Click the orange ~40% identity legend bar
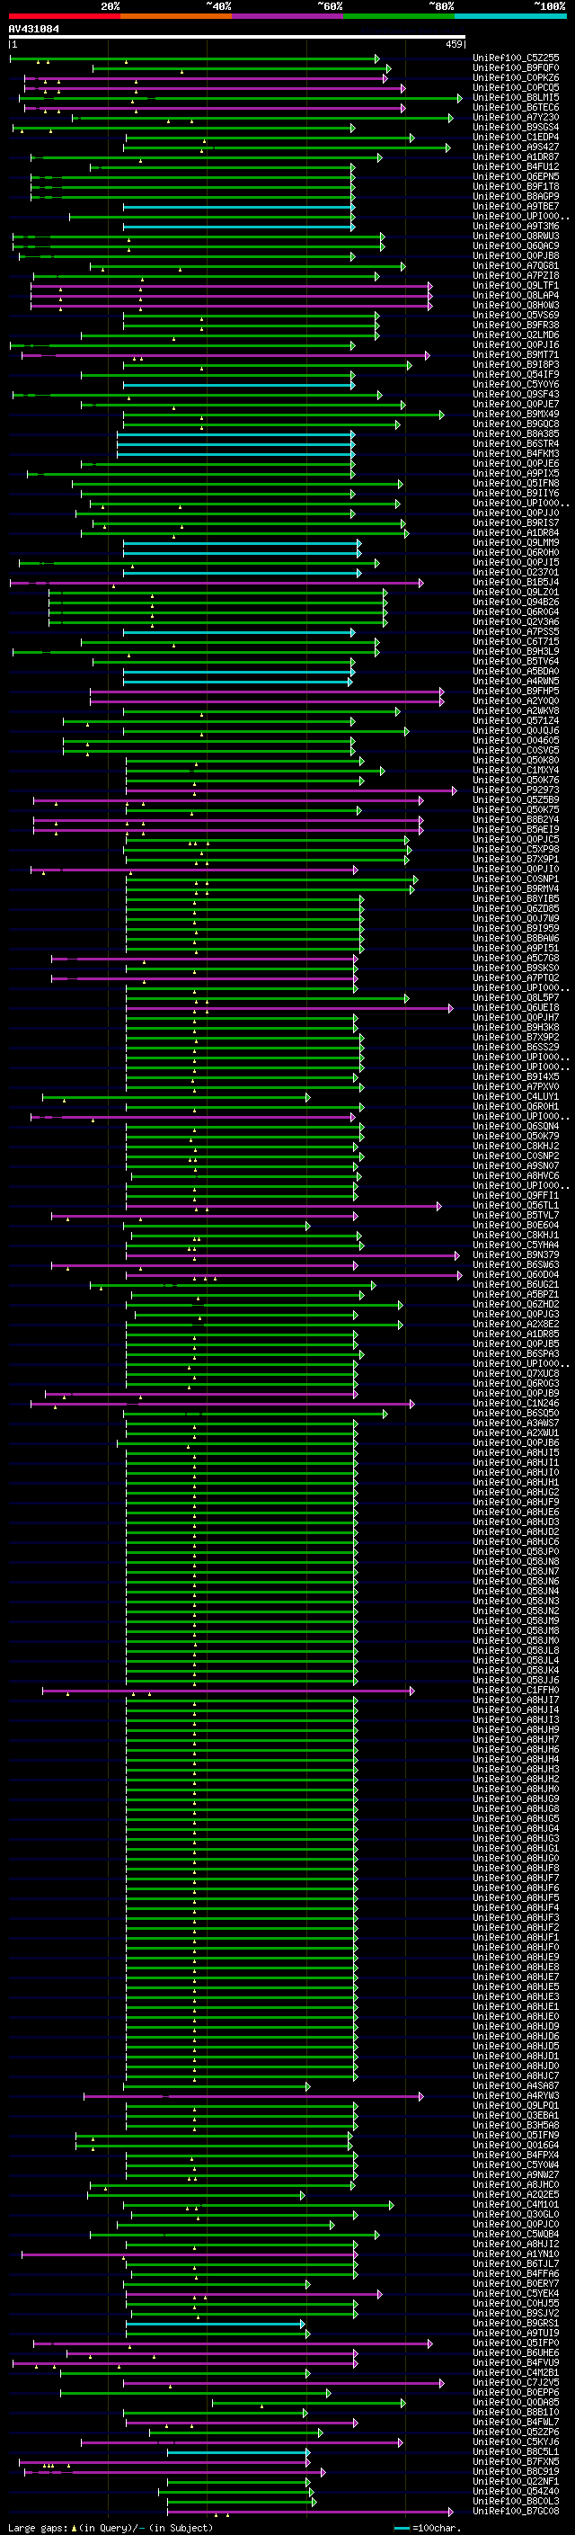The height and width of the screenshot is (2535, 575). click(x=176, y=16)
